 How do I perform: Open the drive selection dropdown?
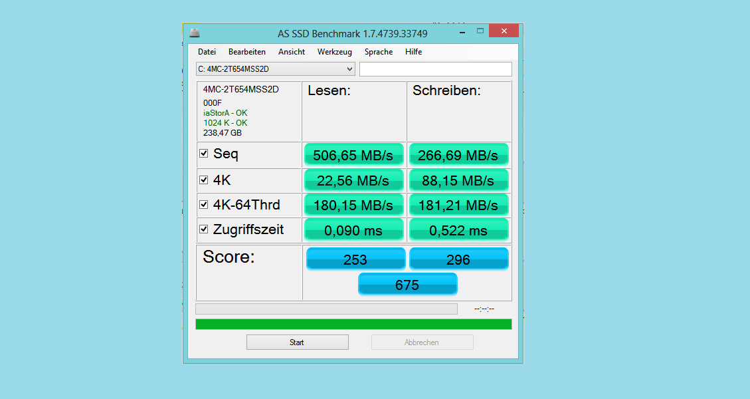coord(350,68)
